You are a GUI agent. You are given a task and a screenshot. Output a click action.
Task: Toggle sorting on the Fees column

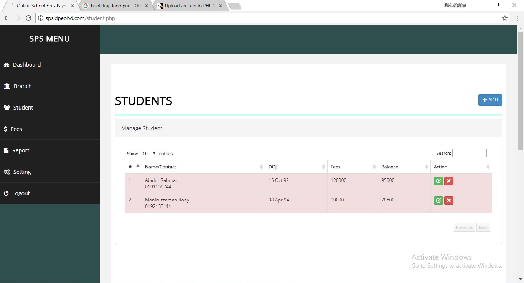[x=351, y=167]
